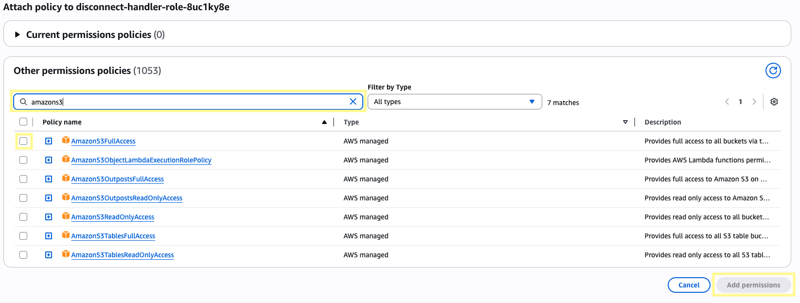Sort by Policy name column header
Image resolution: width=800 pixels, height=303 pixels.
click(62, 122)
